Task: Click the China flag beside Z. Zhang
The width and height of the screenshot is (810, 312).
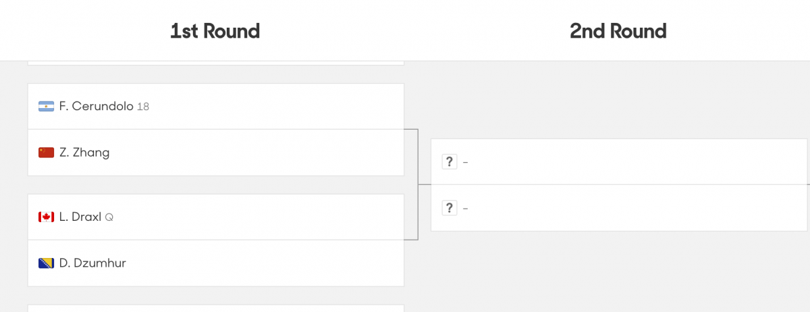Action: [x=46, y=153]
